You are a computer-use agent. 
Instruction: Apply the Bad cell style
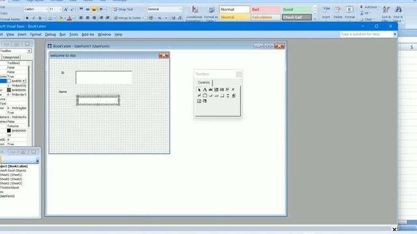click(x=265, y=9)
